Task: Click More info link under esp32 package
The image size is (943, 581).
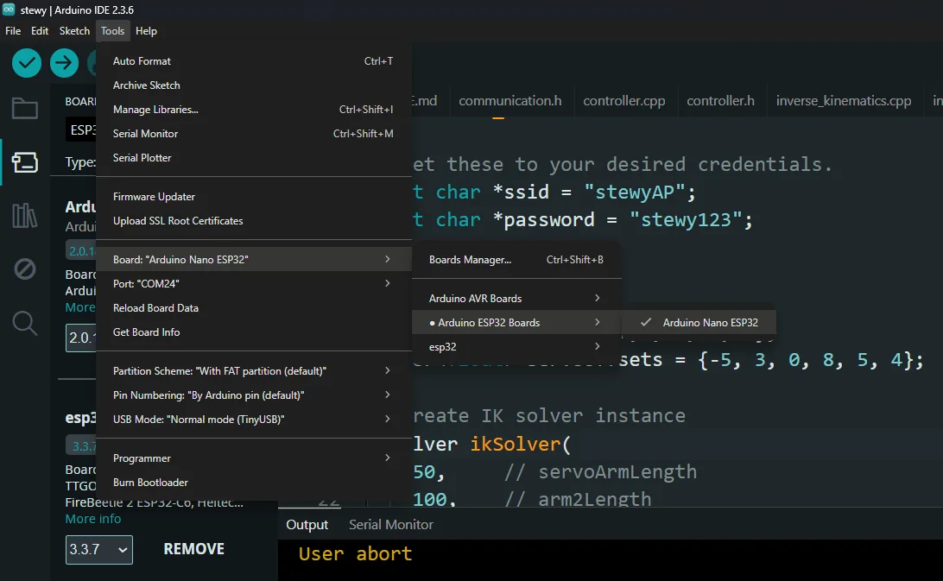Action: [x=93, y=519]
